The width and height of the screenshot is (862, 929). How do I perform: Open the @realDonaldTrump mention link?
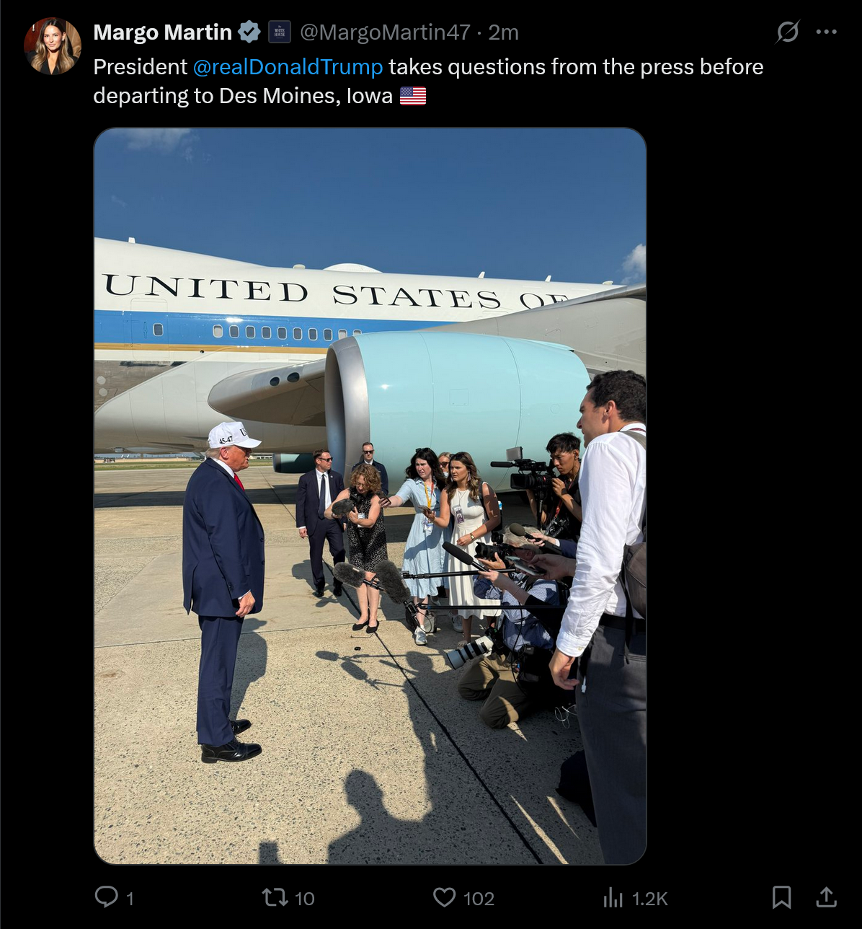click(288, 67)
